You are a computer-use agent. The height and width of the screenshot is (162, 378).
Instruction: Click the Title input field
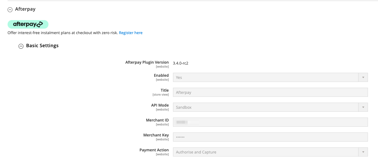270,92
